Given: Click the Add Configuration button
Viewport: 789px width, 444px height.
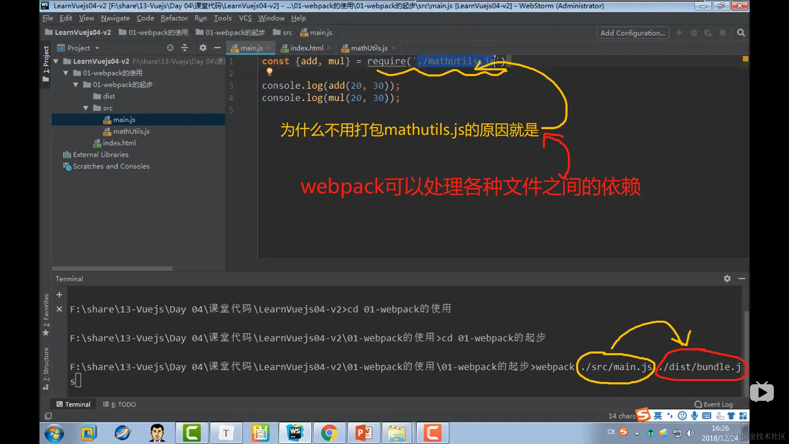Looking at the screenshot, I should [x=632, y=33].
